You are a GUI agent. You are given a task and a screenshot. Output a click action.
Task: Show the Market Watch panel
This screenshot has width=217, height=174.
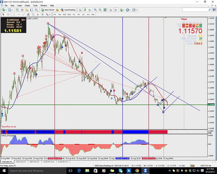click(x=17, y=10)
